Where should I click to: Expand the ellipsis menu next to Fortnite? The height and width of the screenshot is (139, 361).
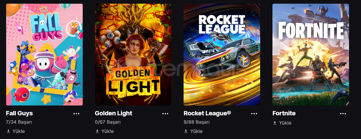click(343, 113)
